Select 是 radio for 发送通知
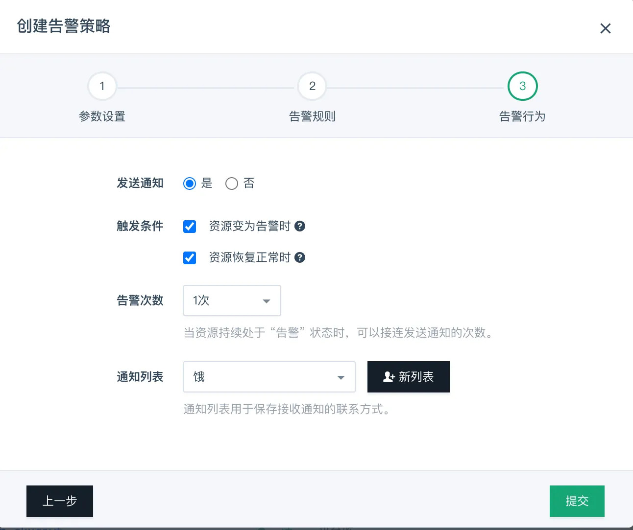Viewport: 633px width, 530px height. [190, 184]
